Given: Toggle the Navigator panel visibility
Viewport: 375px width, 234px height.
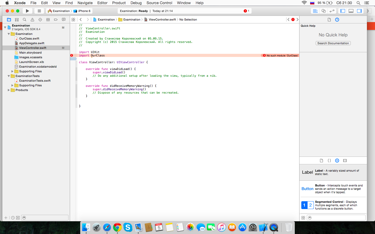Looking at the screenshot, I should (343, 11).
